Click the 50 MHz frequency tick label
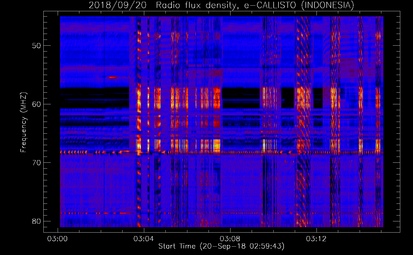 [x=37, y=46]
